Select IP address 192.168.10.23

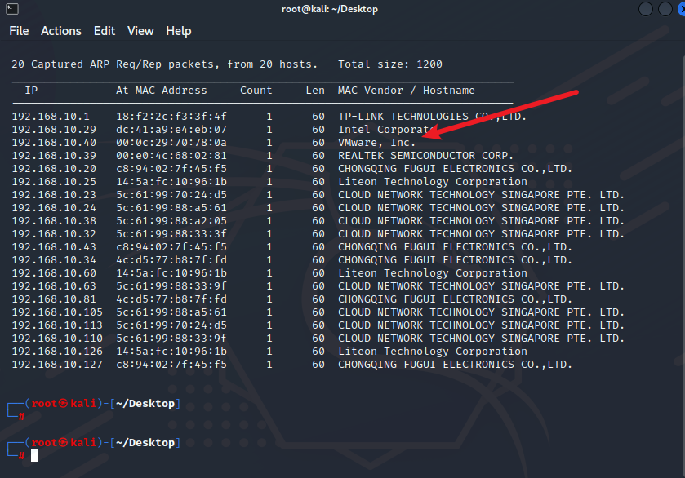pos(54,195)
